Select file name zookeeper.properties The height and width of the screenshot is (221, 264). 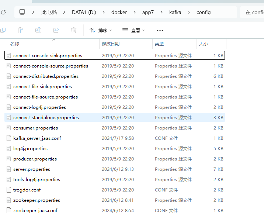point(37,200)
